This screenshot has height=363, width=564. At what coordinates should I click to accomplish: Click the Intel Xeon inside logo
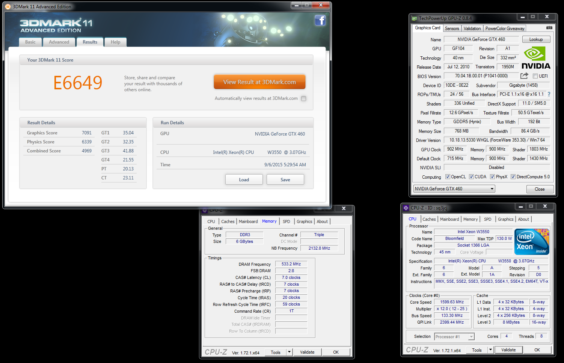532,242
